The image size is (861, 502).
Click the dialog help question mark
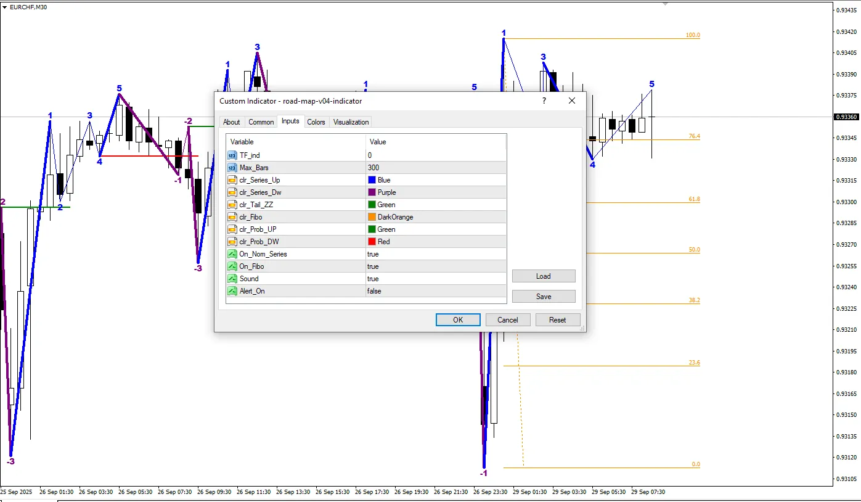pos(544,101)
